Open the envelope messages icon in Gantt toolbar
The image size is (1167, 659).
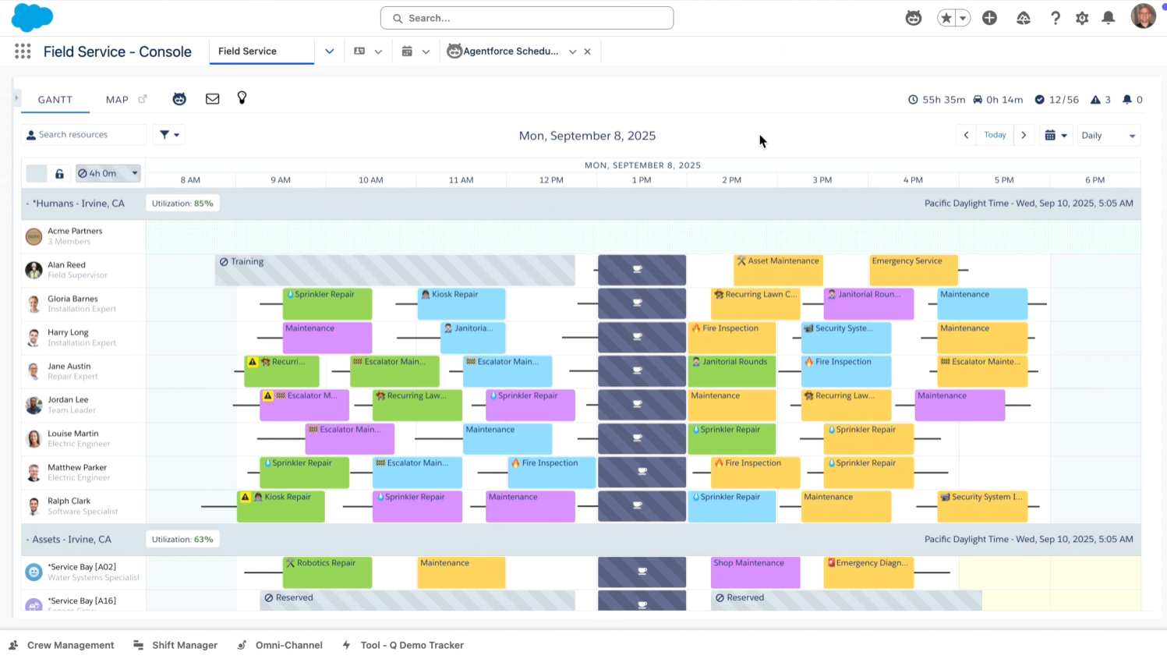point(212,99)
